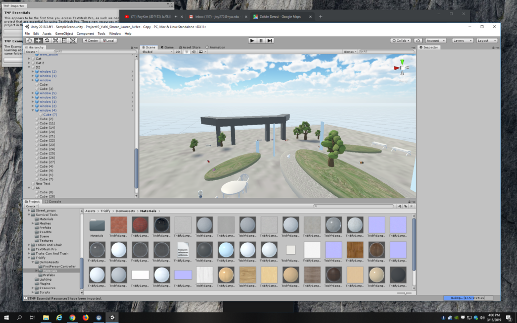Switch to the Game tab
The width and height of the screenshot is (517, 323).
point(167,47)
